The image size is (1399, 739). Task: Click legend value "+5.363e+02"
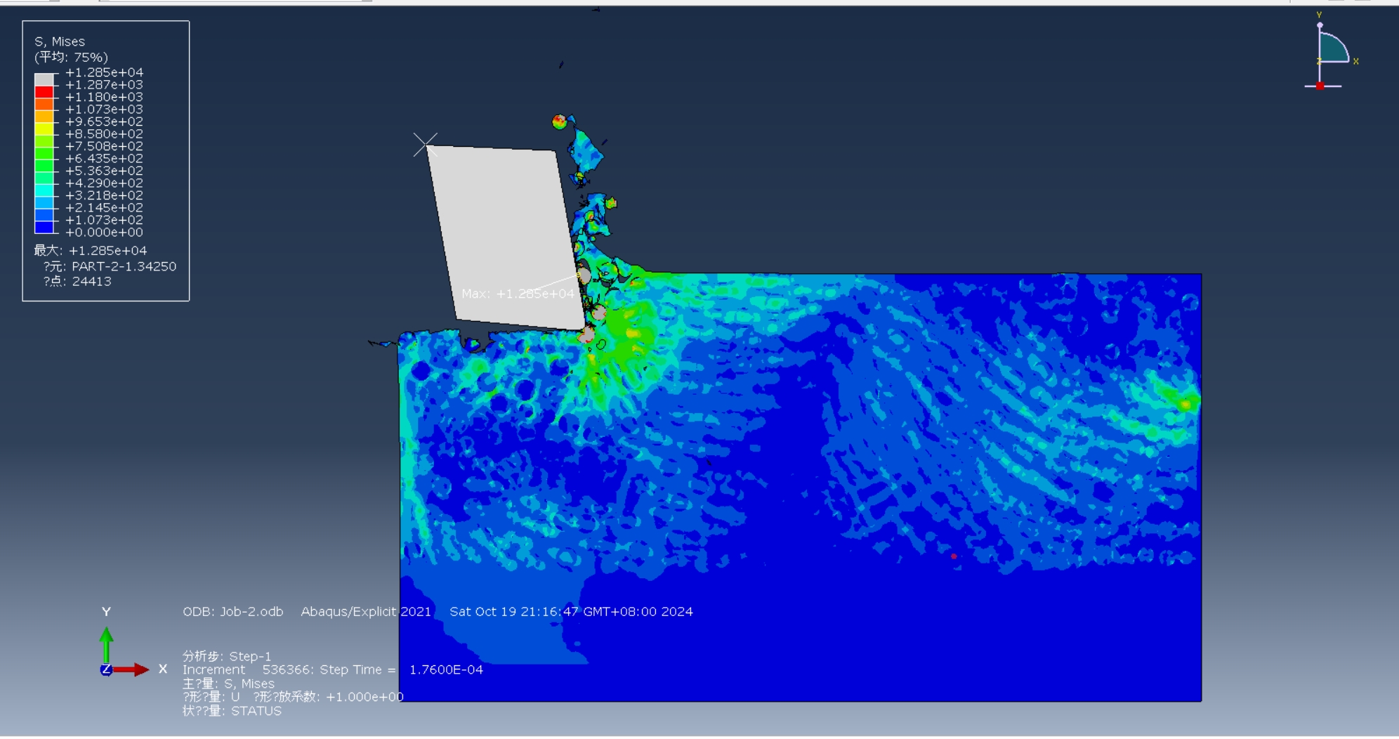coord(104,171)
